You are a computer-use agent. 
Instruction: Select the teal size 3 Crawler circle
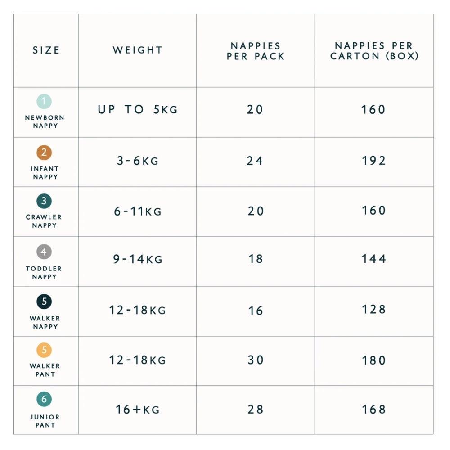pos(44,201)
